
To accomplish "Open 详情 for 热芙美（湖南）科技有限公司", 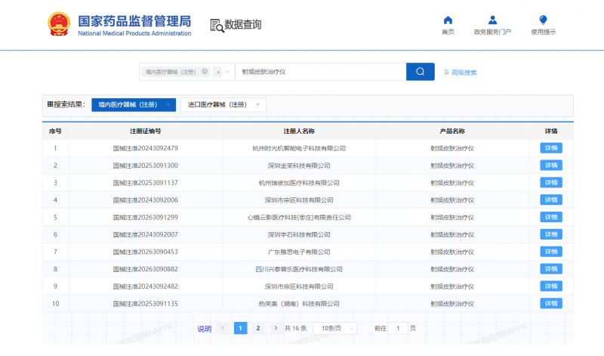I will pos(551,304).
